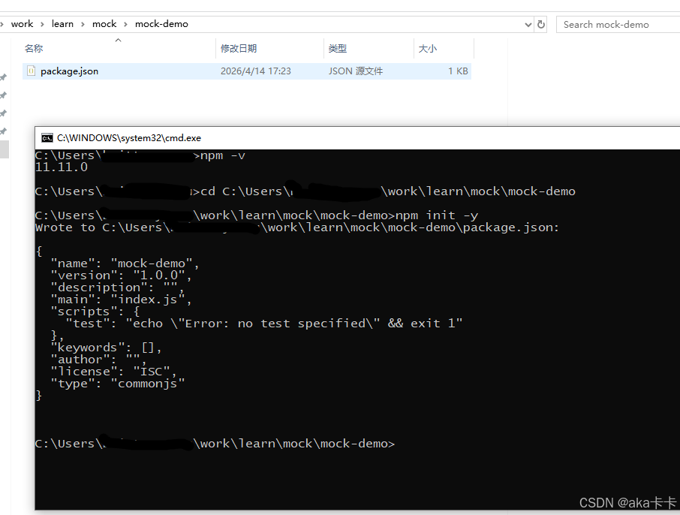
Task: Select the 'mock' breadcrumb folder
Action: point(104,24)
